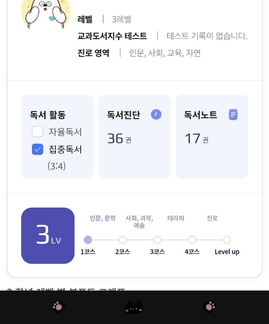Image resolution: width=269 pixels, height=324 pixels.
Task: Select the 2코스 step circle
Action: [123, 240]
